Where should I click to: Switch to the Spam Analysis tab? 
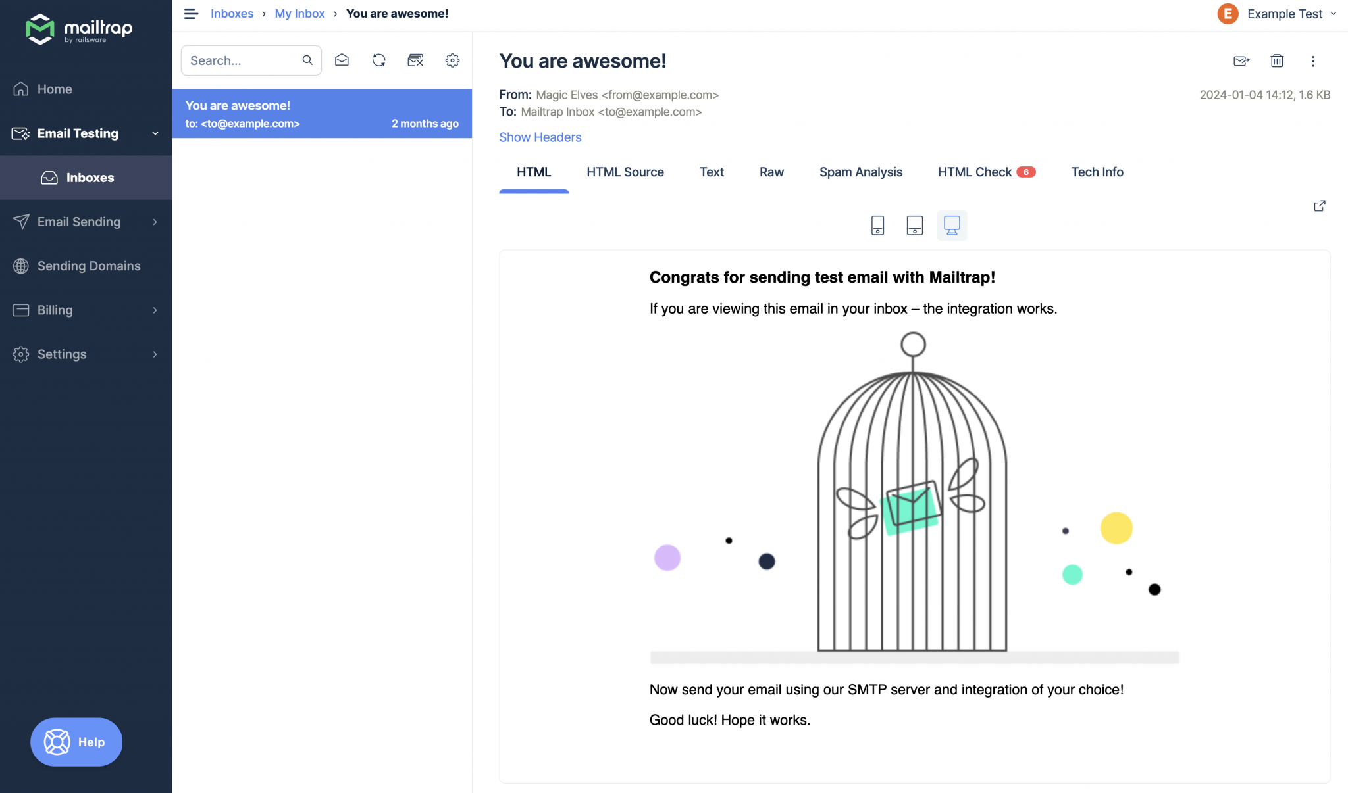coord(860,172)
